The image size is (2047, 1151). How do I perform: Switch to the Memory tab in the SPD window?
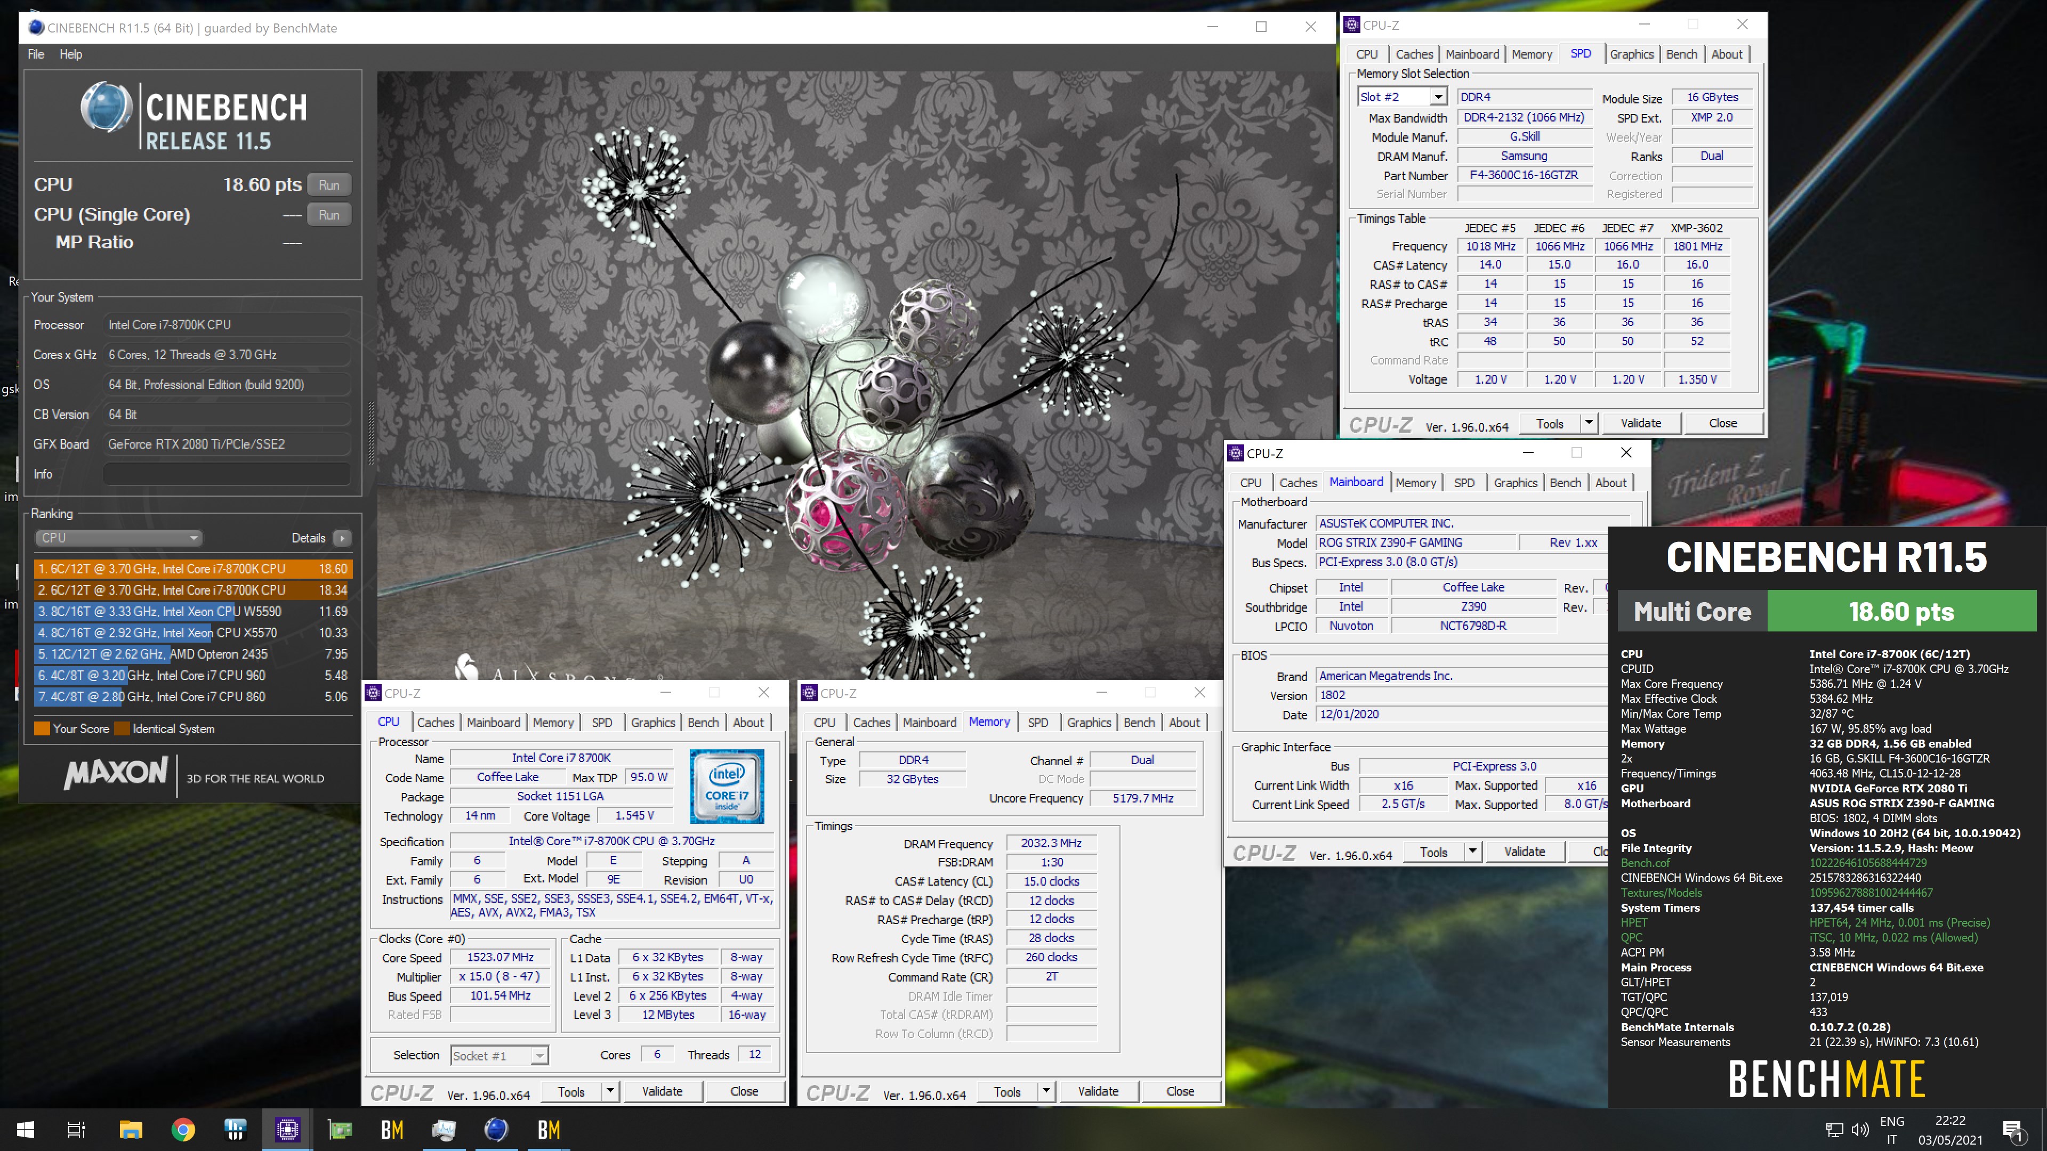[1532, 54]
